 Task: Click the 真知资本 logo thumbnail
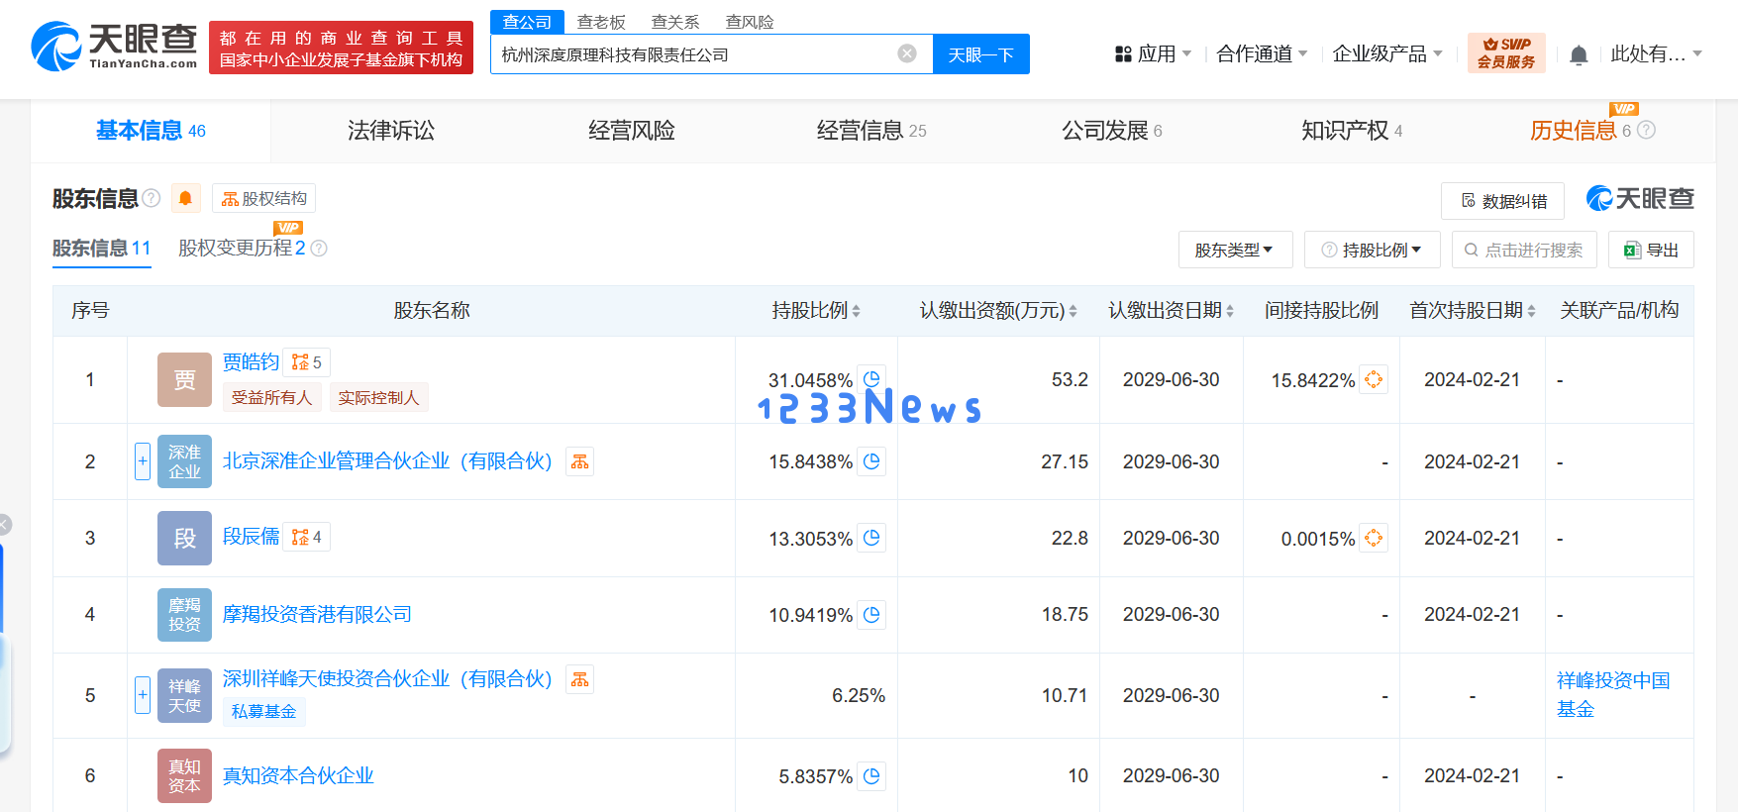[184, 775]
